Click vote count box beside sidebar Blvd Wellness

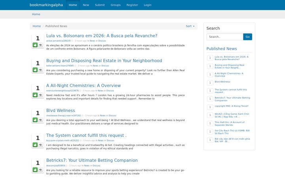tap(210, 83)
